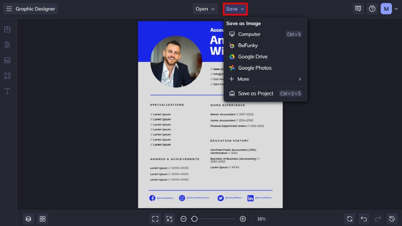The width and height of the screenshot is (402, 226).
Task: Select the EDUCATION HISTORY heading text
Action: coord(230,141)
